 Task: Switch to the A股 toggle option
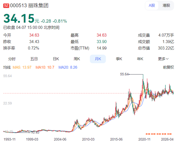click(152, 5)
